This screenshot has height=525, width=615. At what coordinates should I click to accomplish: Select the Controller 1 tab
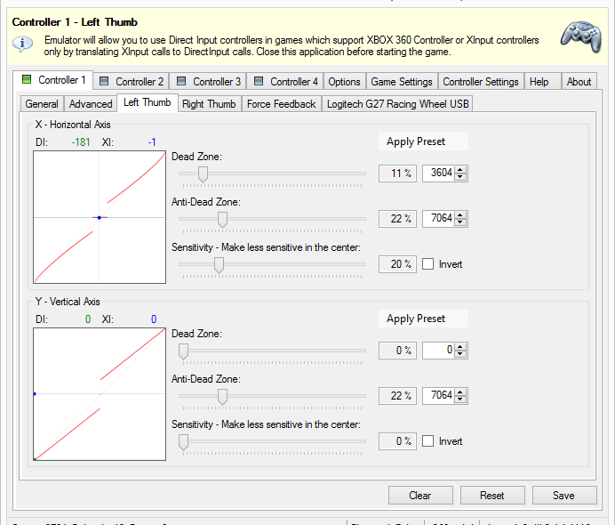coord(53,80)
